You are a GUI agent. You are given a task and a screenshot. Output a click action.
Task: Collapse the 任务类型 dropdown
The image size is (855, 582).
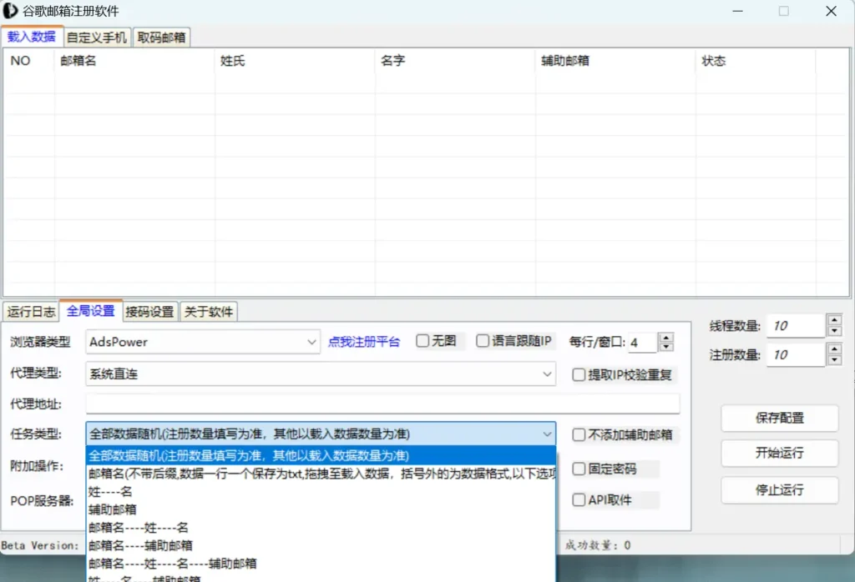point(321,434)
